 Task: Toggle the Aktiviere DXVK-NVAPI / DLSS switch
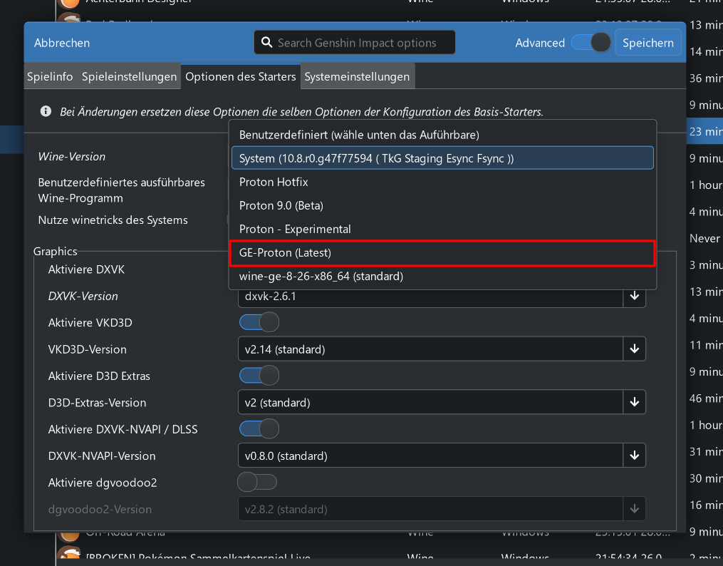[x=259, y=428]
